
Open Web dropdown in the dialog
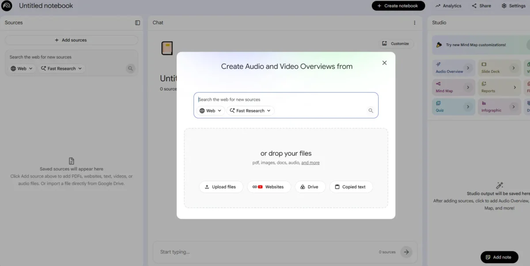[211, 111]
